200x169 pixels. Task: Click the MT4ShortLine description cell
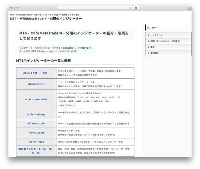pyautogui.click(x=95, y=123)
